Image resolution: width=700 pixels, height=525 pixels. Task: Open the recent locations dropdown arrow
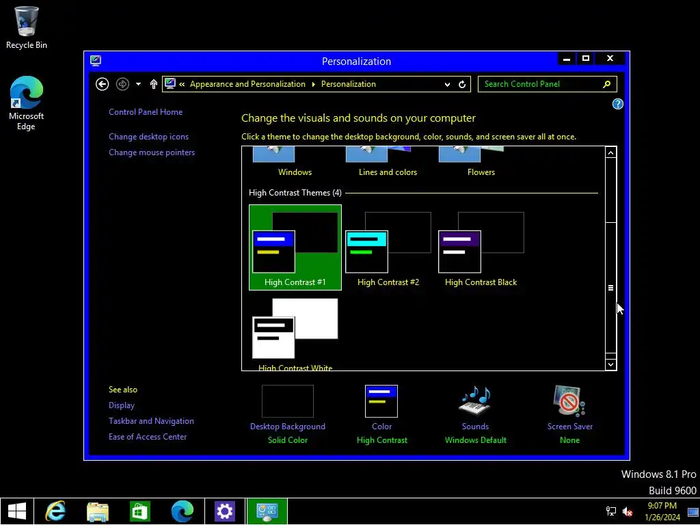[138, 84]
